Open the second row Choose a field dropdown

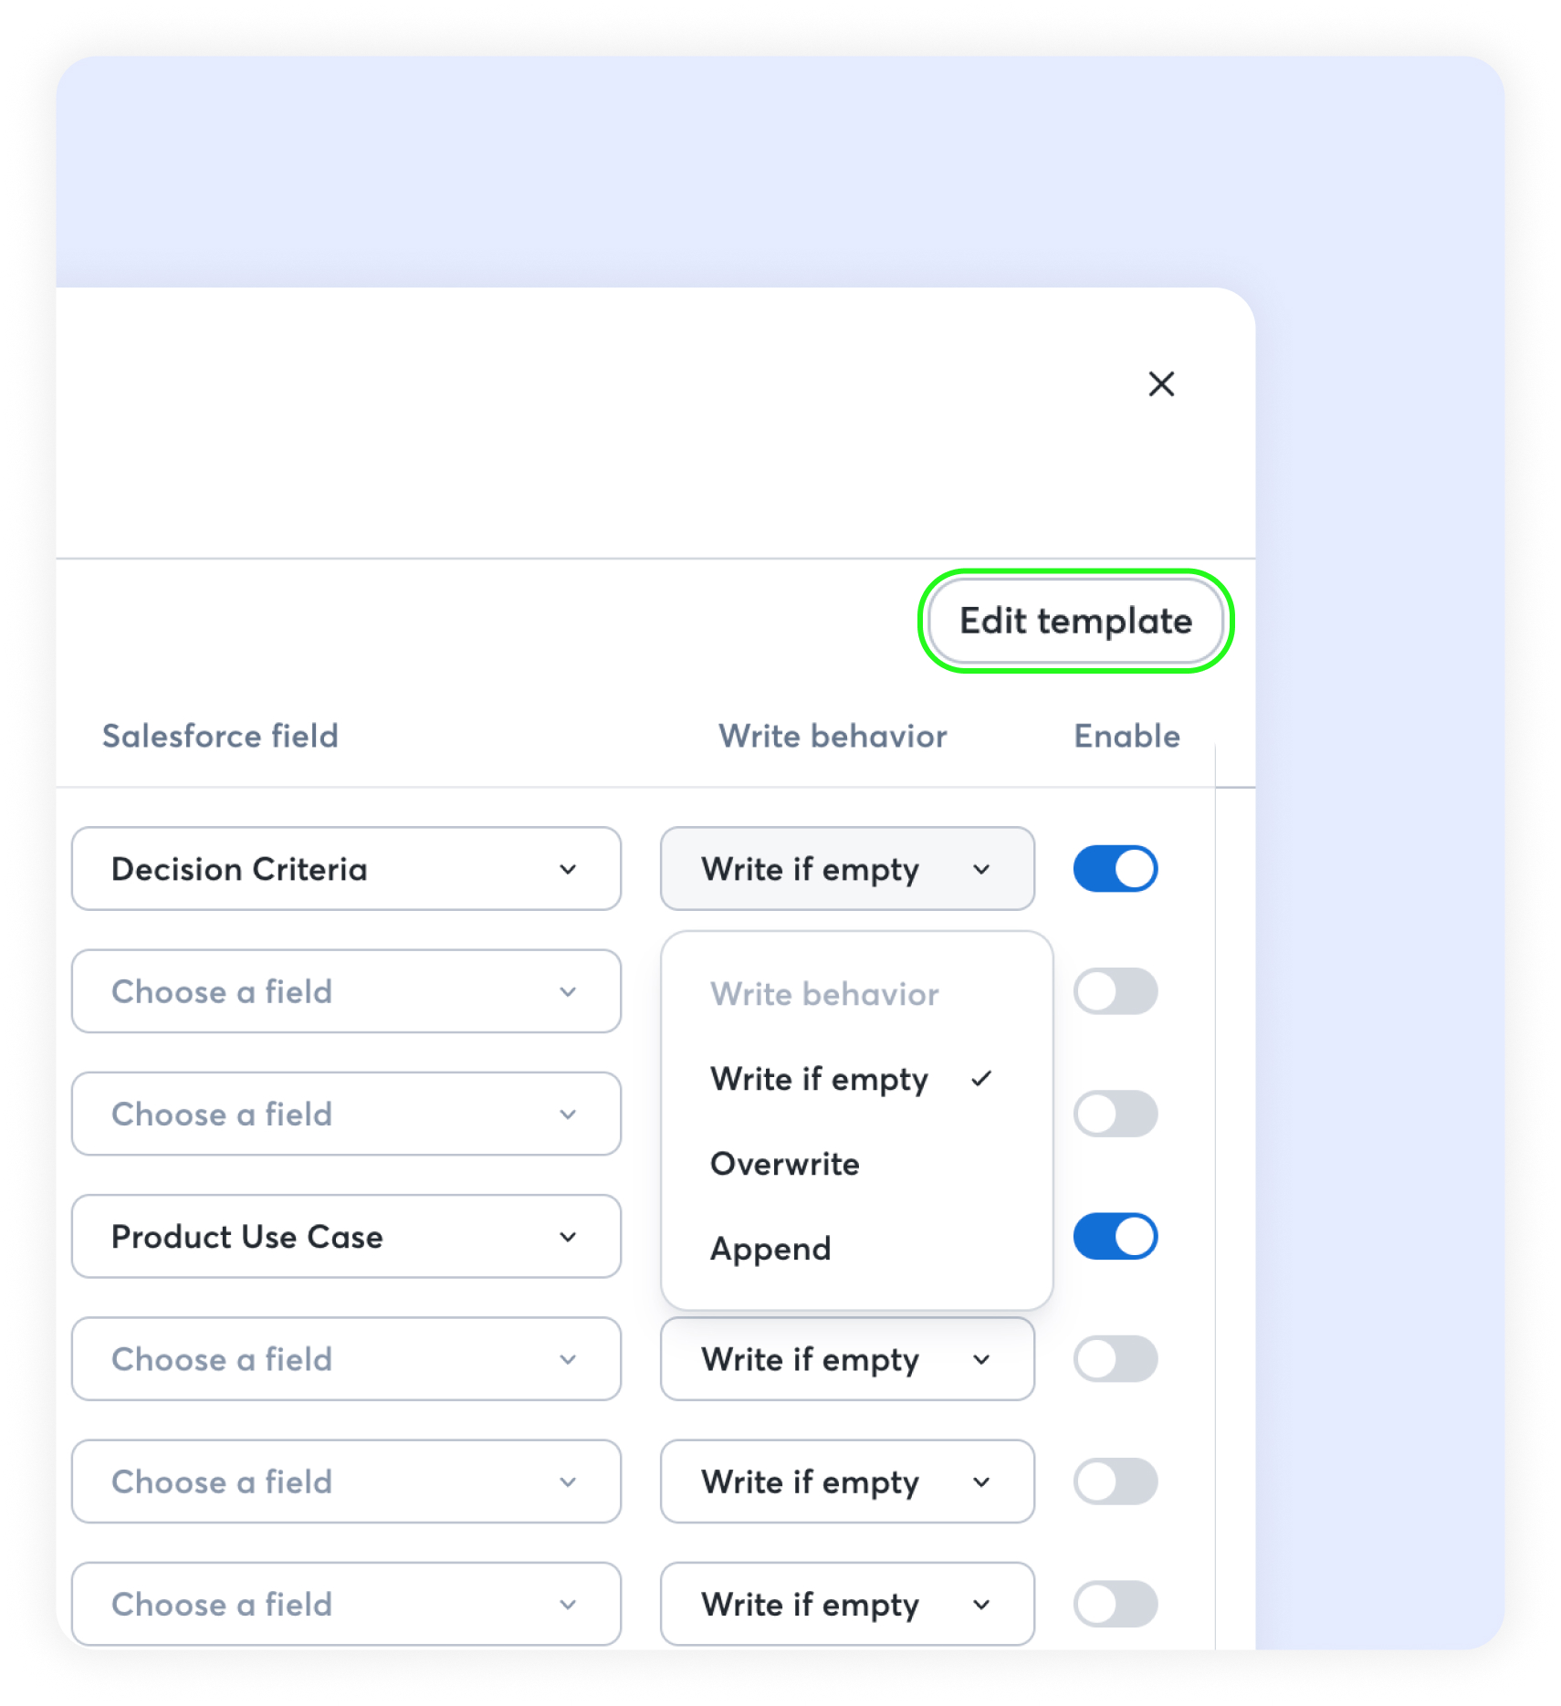click(346, 991)
